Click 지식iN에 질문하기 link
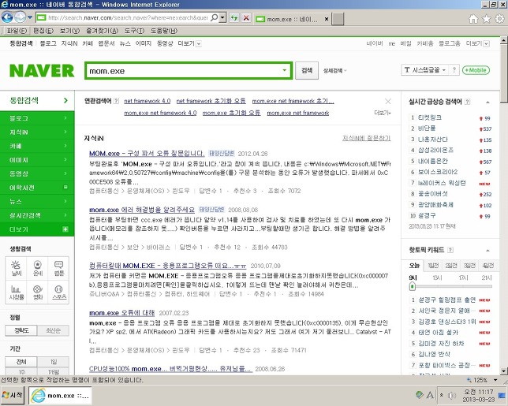The height and width of the screenshot is (406, 508). 367,138
